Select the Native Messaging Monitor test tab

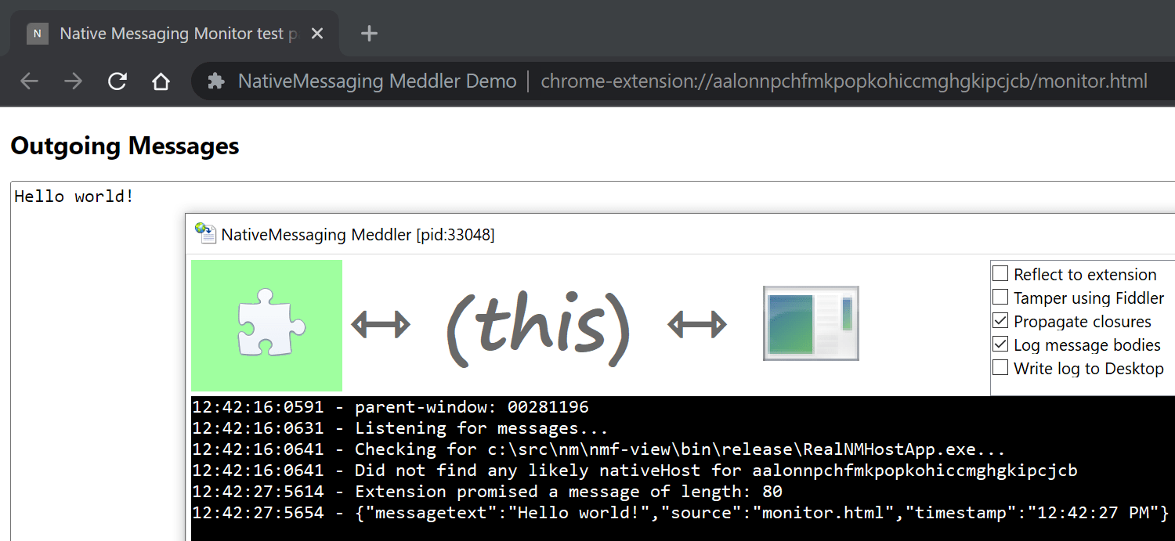[x=169, y=34]
